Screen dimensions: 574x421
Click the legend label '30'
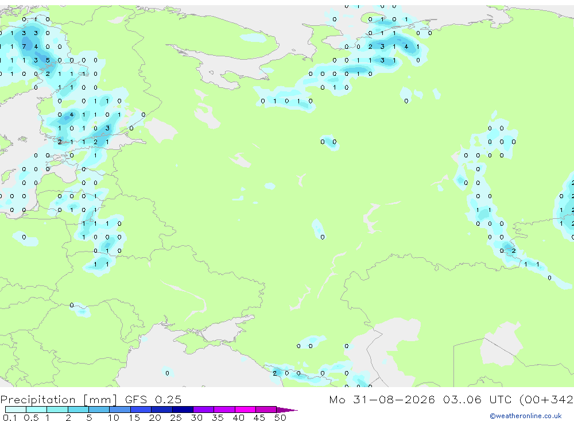tap(196, 418)
